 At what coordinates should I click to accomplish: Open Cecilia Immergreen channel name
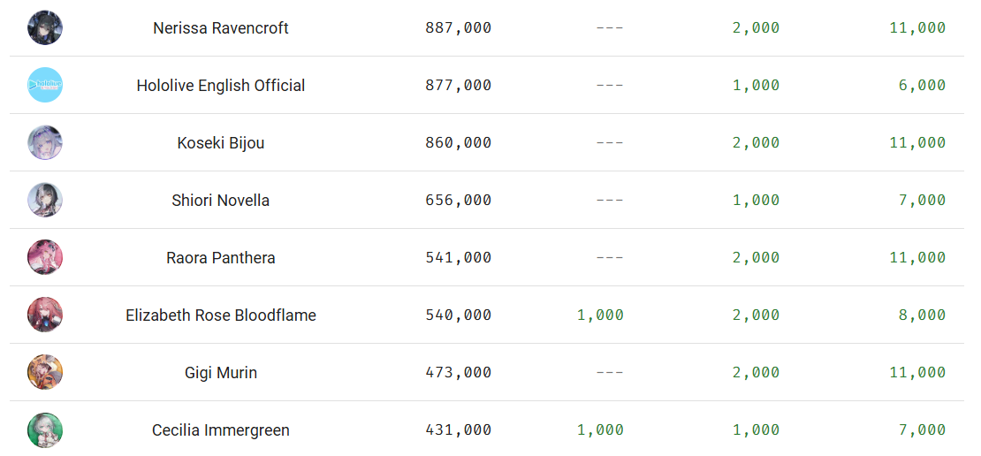[x=221, y=430]
